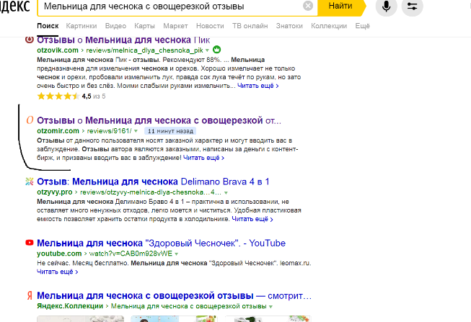Open otzyvy.pro domain link
The height and width of the screenshot is (322, 471).
coord(54,192)
